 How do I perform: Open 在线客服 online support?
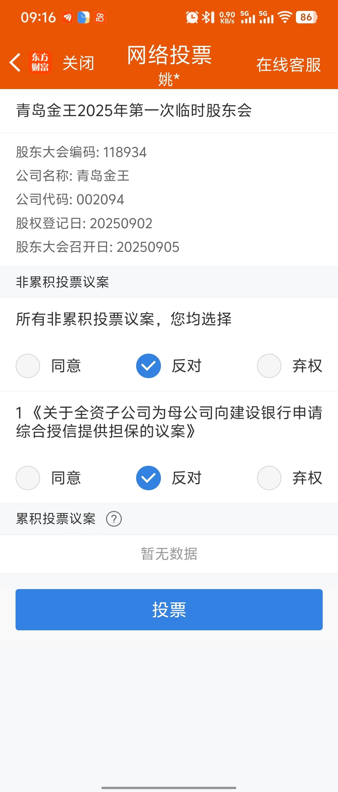[288, 65]
